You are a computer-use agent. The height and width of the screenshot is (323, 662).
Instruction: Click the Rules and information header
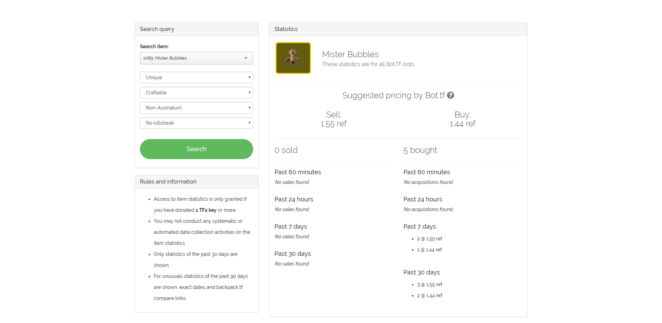tap(168, 182)
